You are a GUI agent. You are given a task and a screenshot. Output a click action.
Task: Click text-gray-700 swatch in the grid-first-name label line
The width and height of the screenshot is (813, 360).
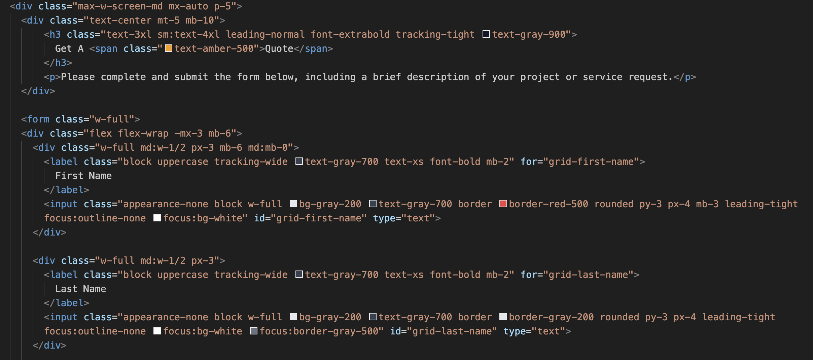[299, 161]
